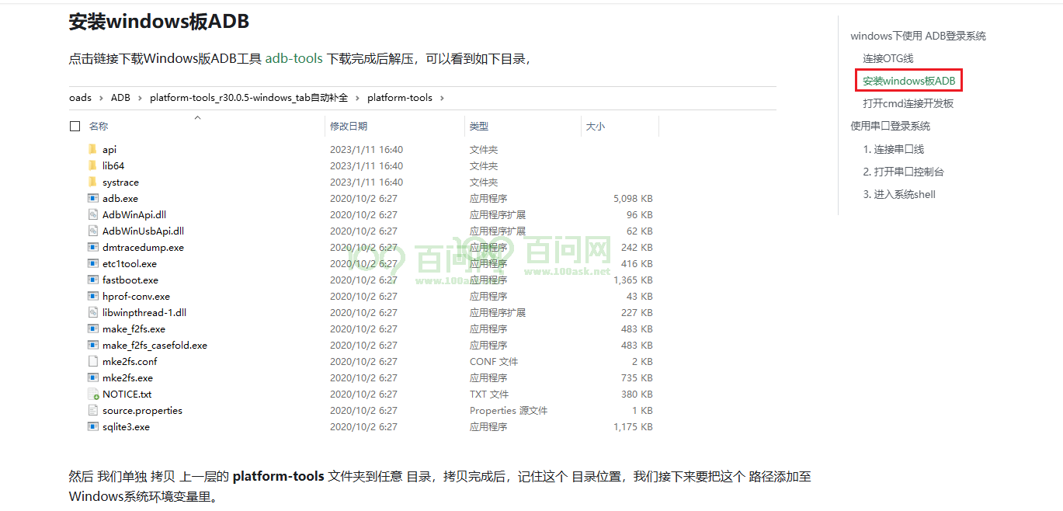Click the sort arrow above 名称 column
The width and height of the screenshot is (1063, 511).
197,118
